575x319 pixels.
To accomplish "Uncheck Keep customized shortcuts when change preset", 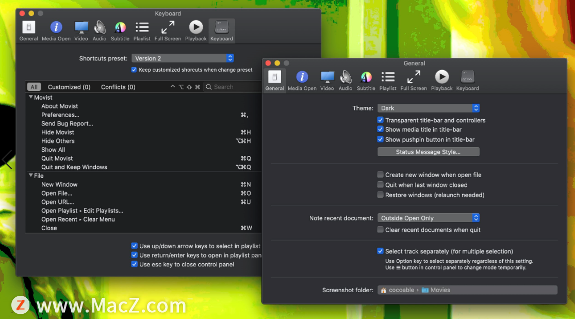I will 134,70.
